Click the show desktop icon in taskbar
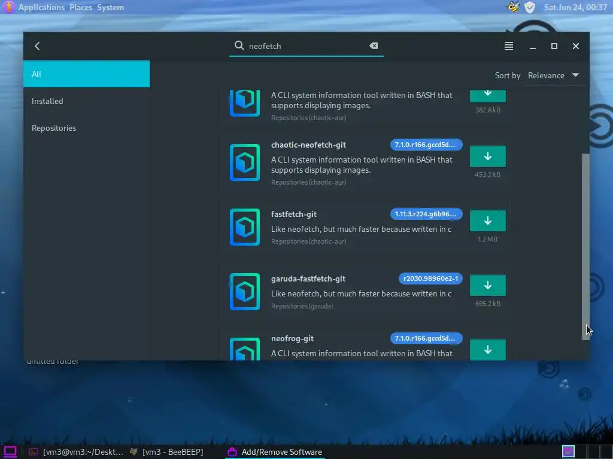This screenshot has height=459, width=613. (x=10, y=452)
